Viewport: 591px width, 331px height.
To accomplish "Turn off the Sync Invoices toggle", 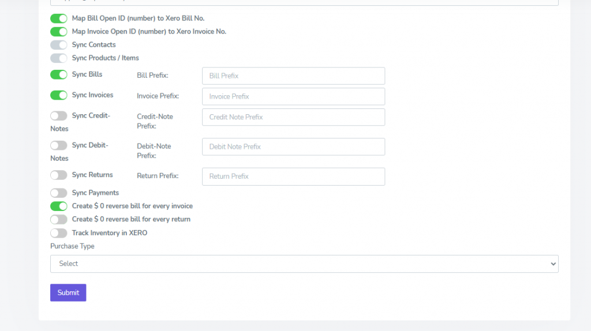I will tap(59, 95).
